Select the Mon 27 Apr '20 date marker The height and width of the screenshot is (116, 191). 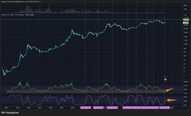click(x=98, y=108)
